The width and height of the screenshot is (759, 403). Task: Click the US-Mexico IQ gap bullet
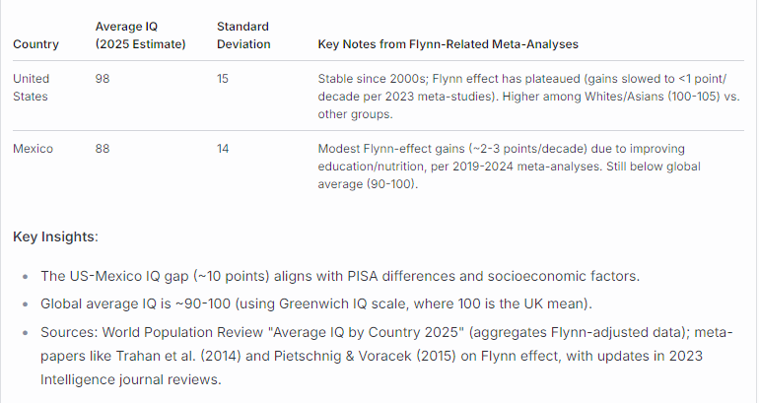[x=340, y=276]
